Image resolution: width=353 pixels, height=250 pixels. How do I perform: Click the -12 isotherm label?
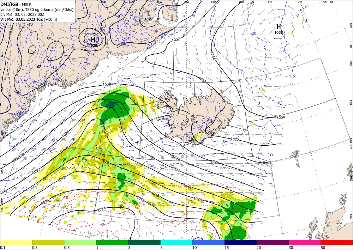(x=292, y=77)
